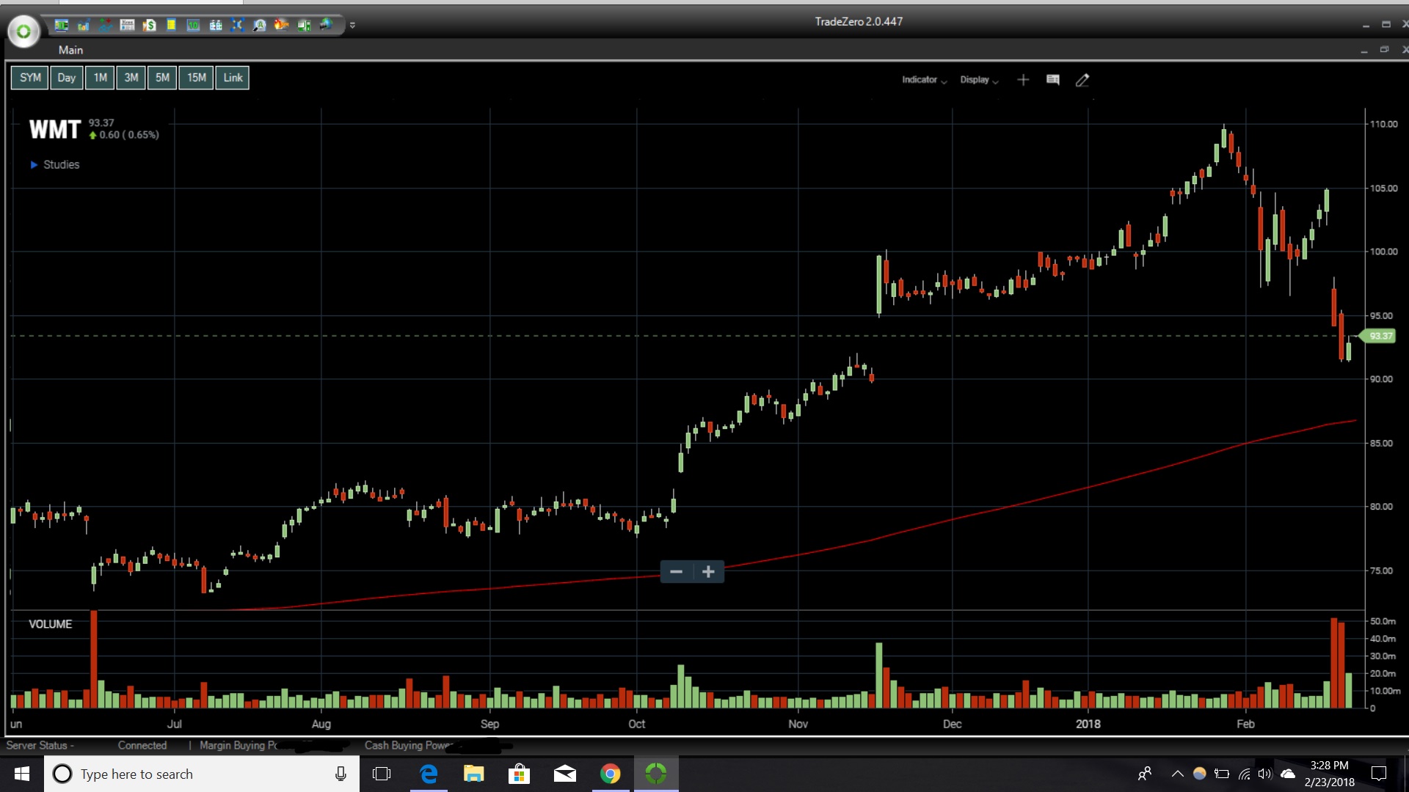Viewport: 1409px width, 792px height.
Task: Select the Main window title tab
Action: tap(70, 50)
